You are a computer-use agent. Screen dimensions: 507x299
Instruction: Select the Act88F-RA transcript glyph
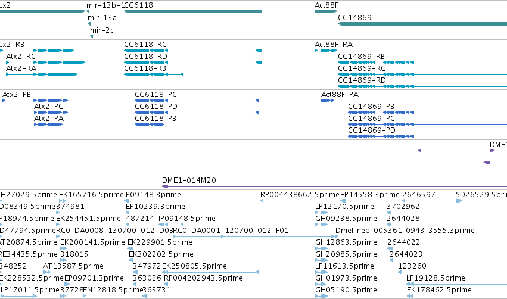(x=326, y=51)
